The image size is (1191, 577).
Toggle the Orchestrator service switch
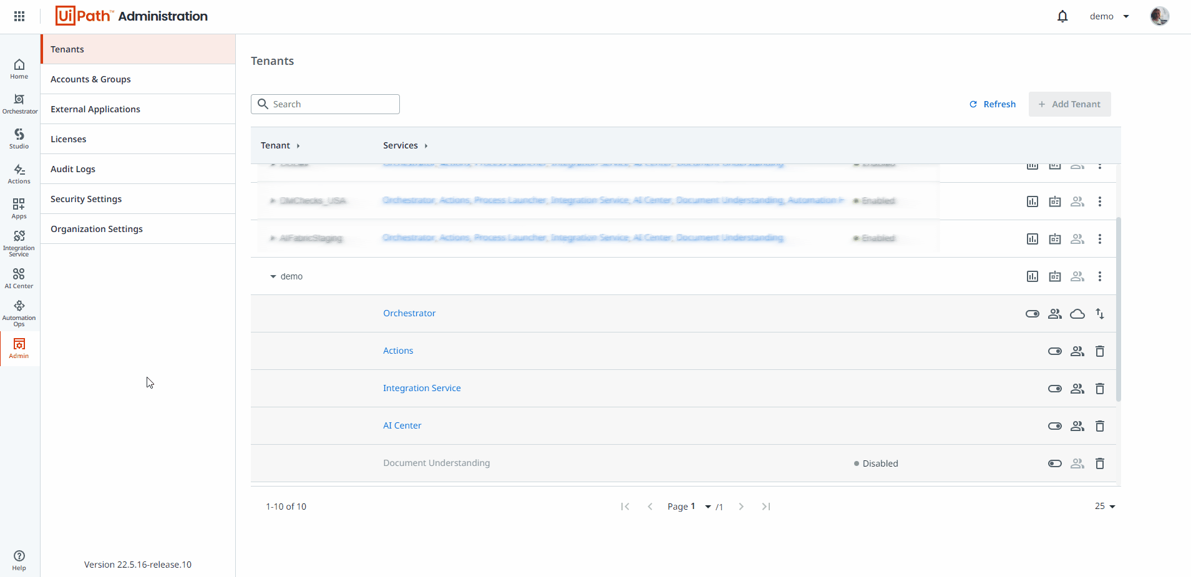(x=1033, y=314)
